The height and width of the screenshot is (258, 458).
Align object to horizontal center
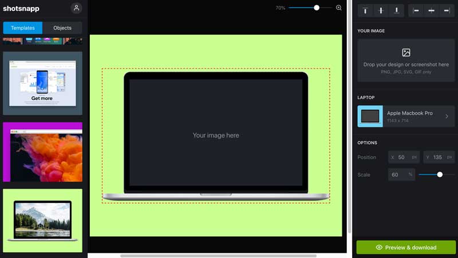(x=431, y=11)
